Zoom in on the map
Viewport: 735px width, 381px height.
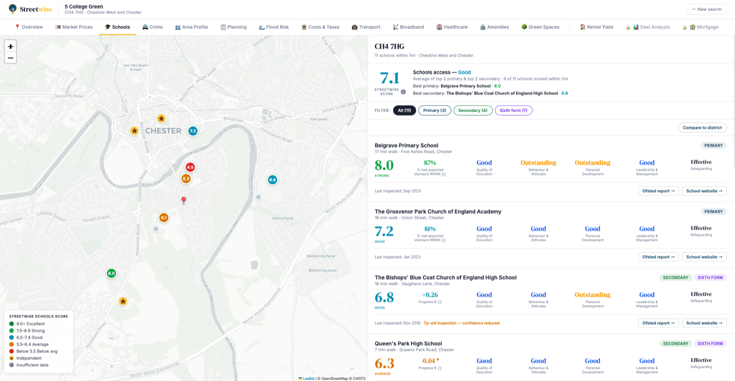[x=10, y=46]
